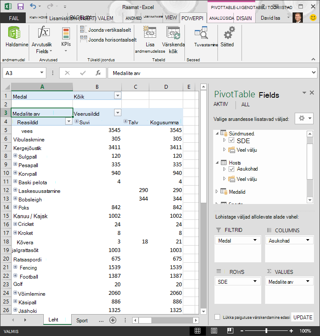Toggle the Asukohad field checkbox
Image resolution: width=320 pixels, height=336 pixels.
click(x=232, y=169)
